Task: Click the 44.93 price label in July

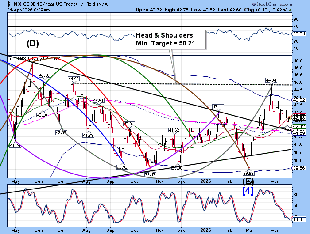Action: click(74, 79)
